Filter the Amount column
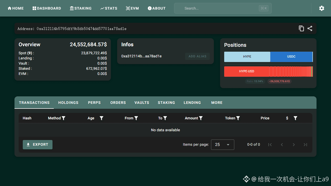 (201, 118)
